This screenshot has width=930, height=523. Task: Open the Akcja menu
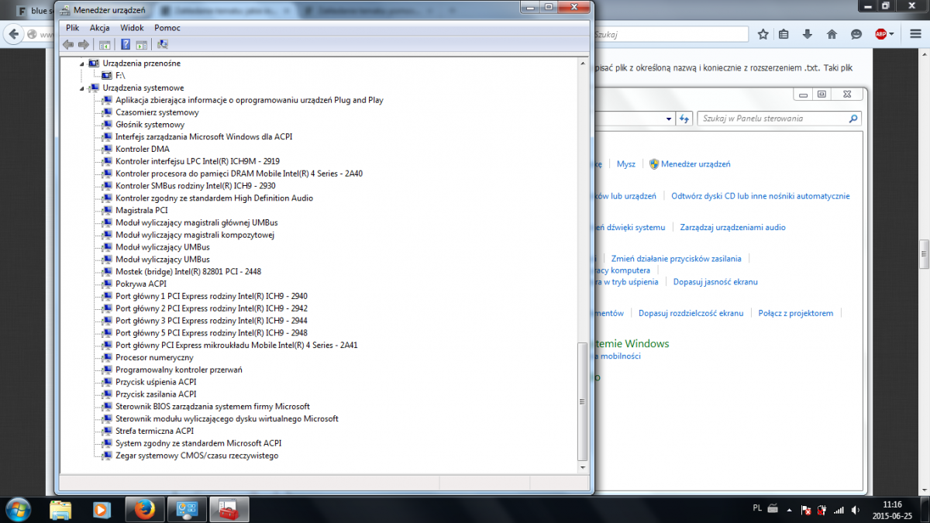[99, 28]
